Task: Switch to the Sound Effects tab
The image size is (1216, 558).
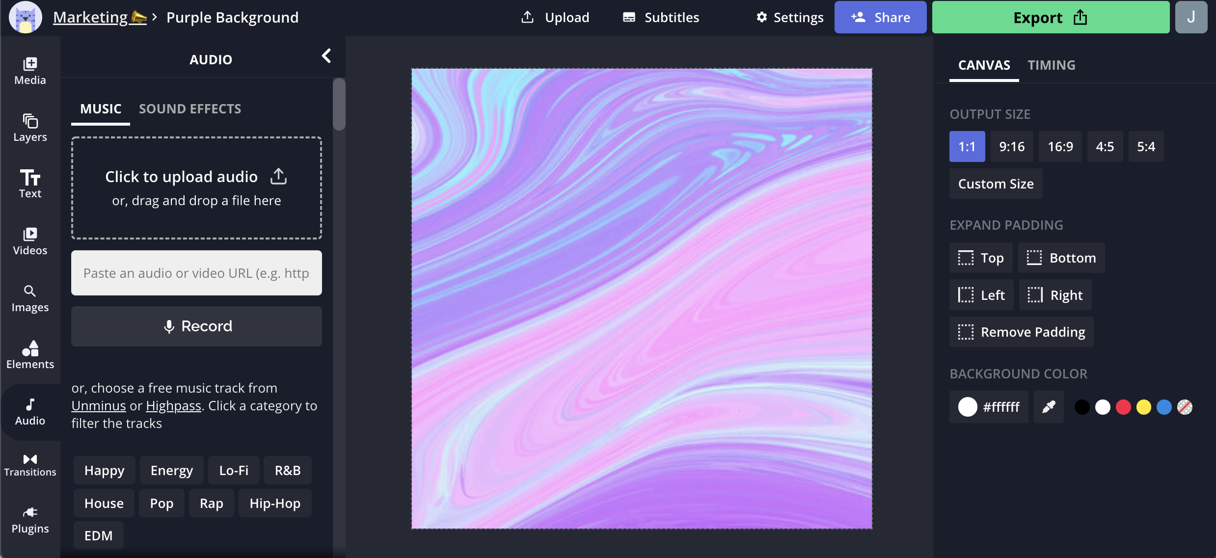Action: click(190, 109)
